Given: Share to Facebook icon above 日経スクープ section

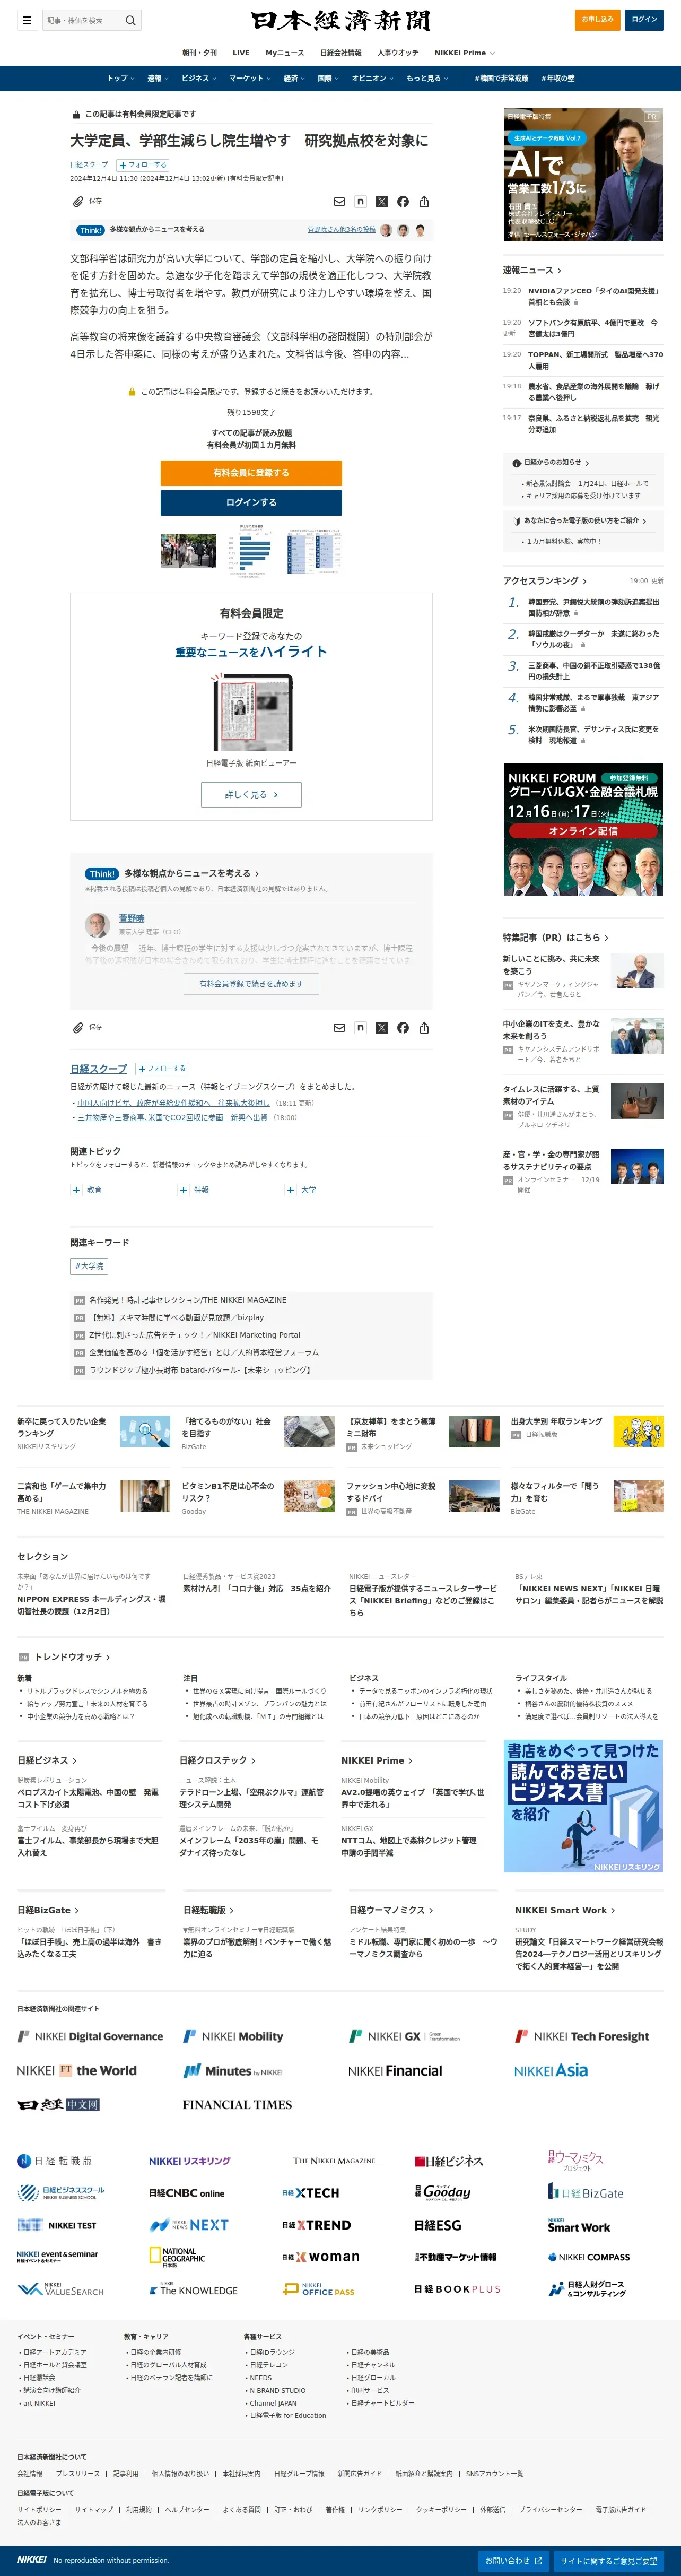Looking at the screenshot, I should click(x=403, y=1028).
